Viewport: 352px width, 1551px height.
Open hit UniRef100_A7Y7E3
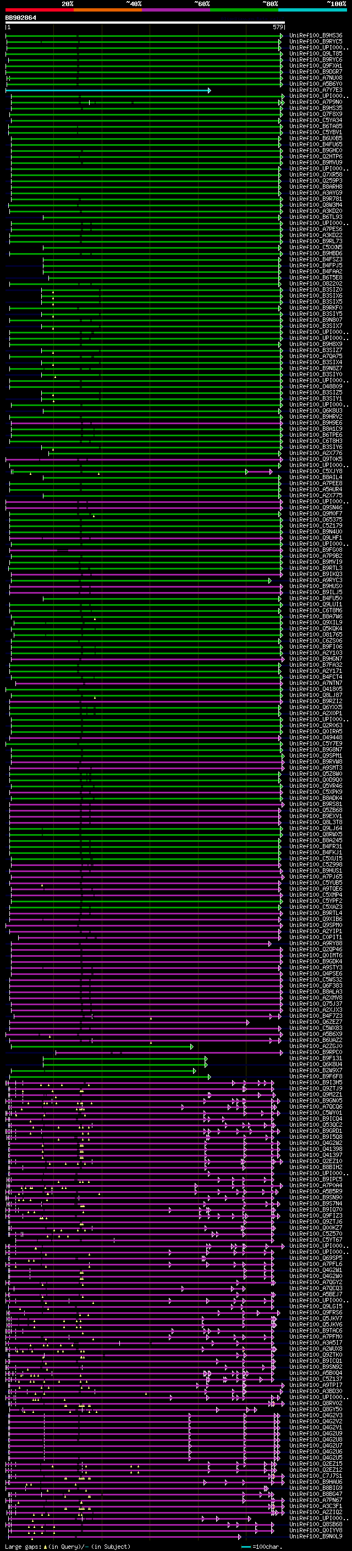tap(316, 90)
